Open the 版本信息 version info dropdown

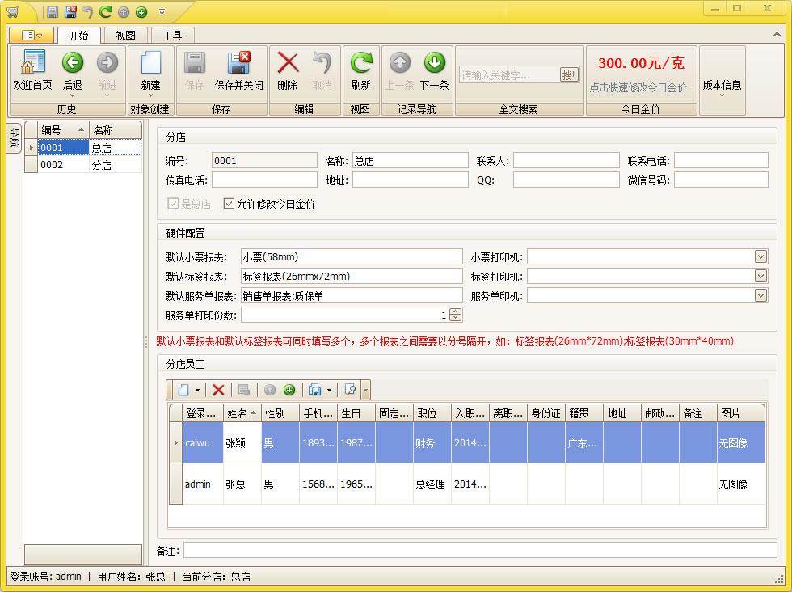pyautogui.click(x=722, y=85)
